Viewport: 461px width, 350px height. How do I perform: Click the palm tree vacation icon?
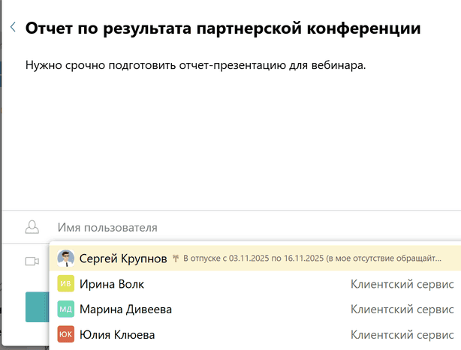click(x=176, y=259)
